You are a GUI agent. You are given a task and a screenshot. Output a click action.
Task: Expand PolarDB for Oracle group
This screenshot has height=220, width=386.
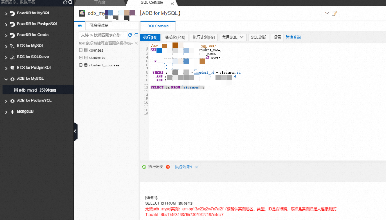pyautogui.click(x=6, y=35)
